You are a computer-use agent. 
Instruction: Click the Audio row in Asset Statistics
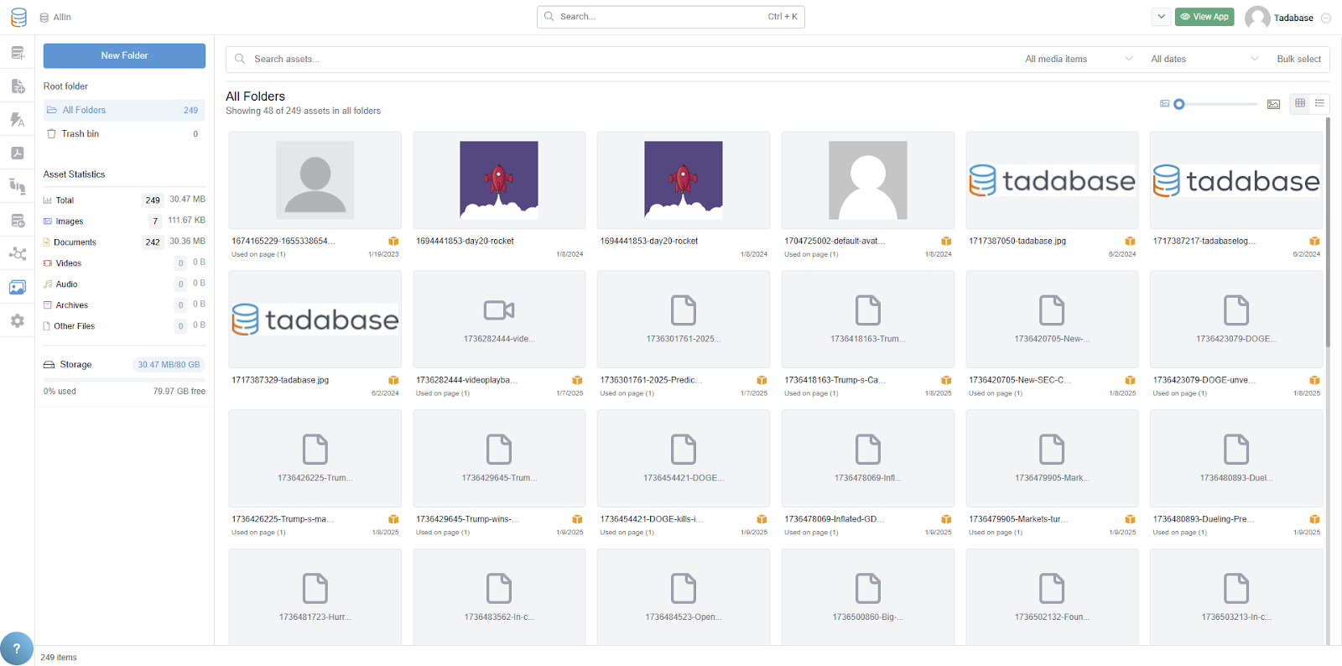click(x=124, y=284)
